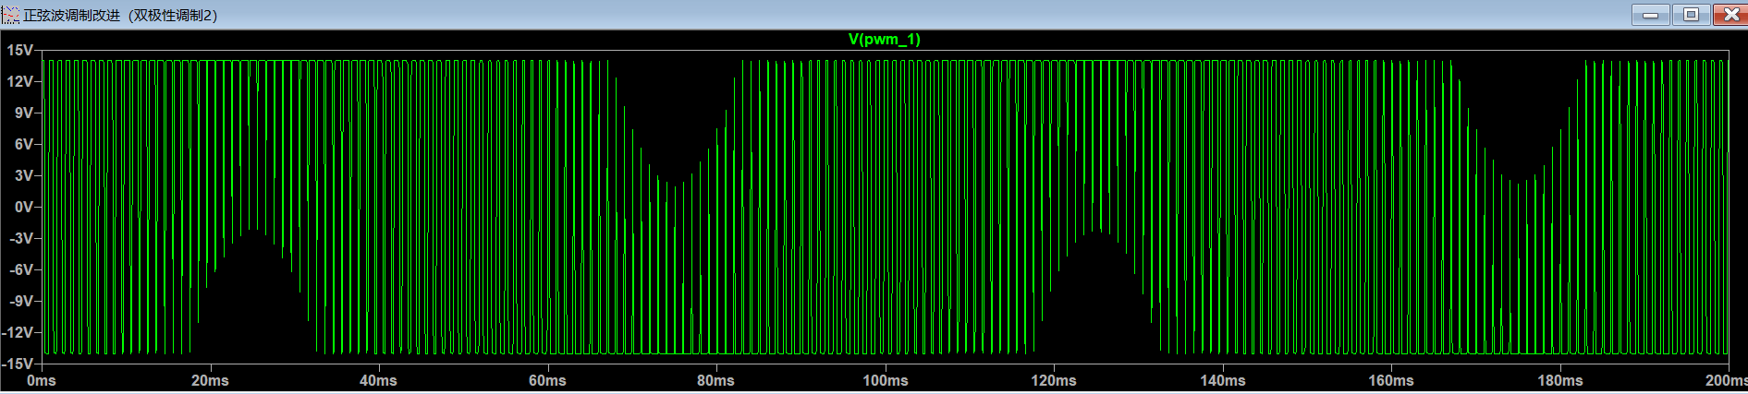This screenshot has height=394, width=1748.
Task: Select the 40ms time axis label
Action: (x=378, y=381)
